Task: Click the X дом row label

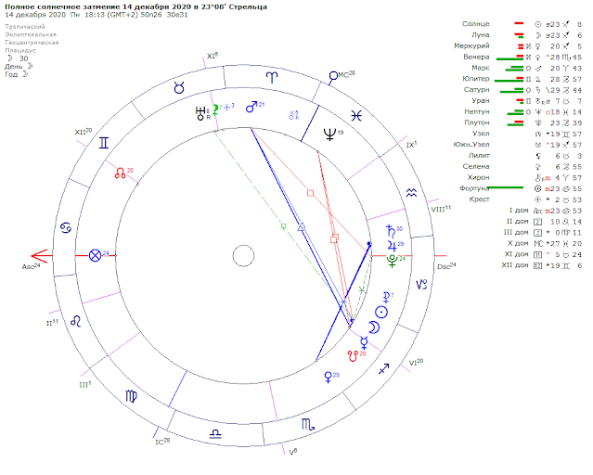Action: 518,243
